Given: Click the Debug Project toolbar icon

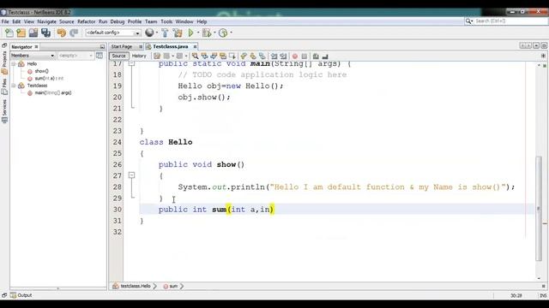Looking at the screenshot, I should click(207, 33).
